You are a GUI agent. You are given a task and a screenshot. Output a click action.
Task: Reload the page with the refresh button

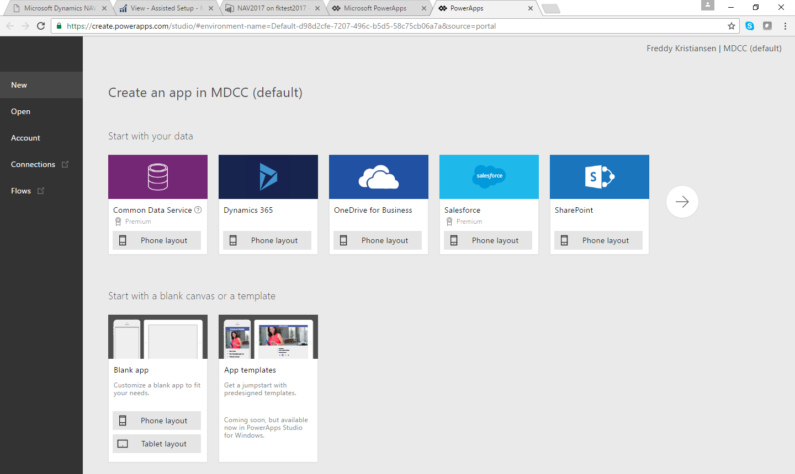[x=41, y=26]
